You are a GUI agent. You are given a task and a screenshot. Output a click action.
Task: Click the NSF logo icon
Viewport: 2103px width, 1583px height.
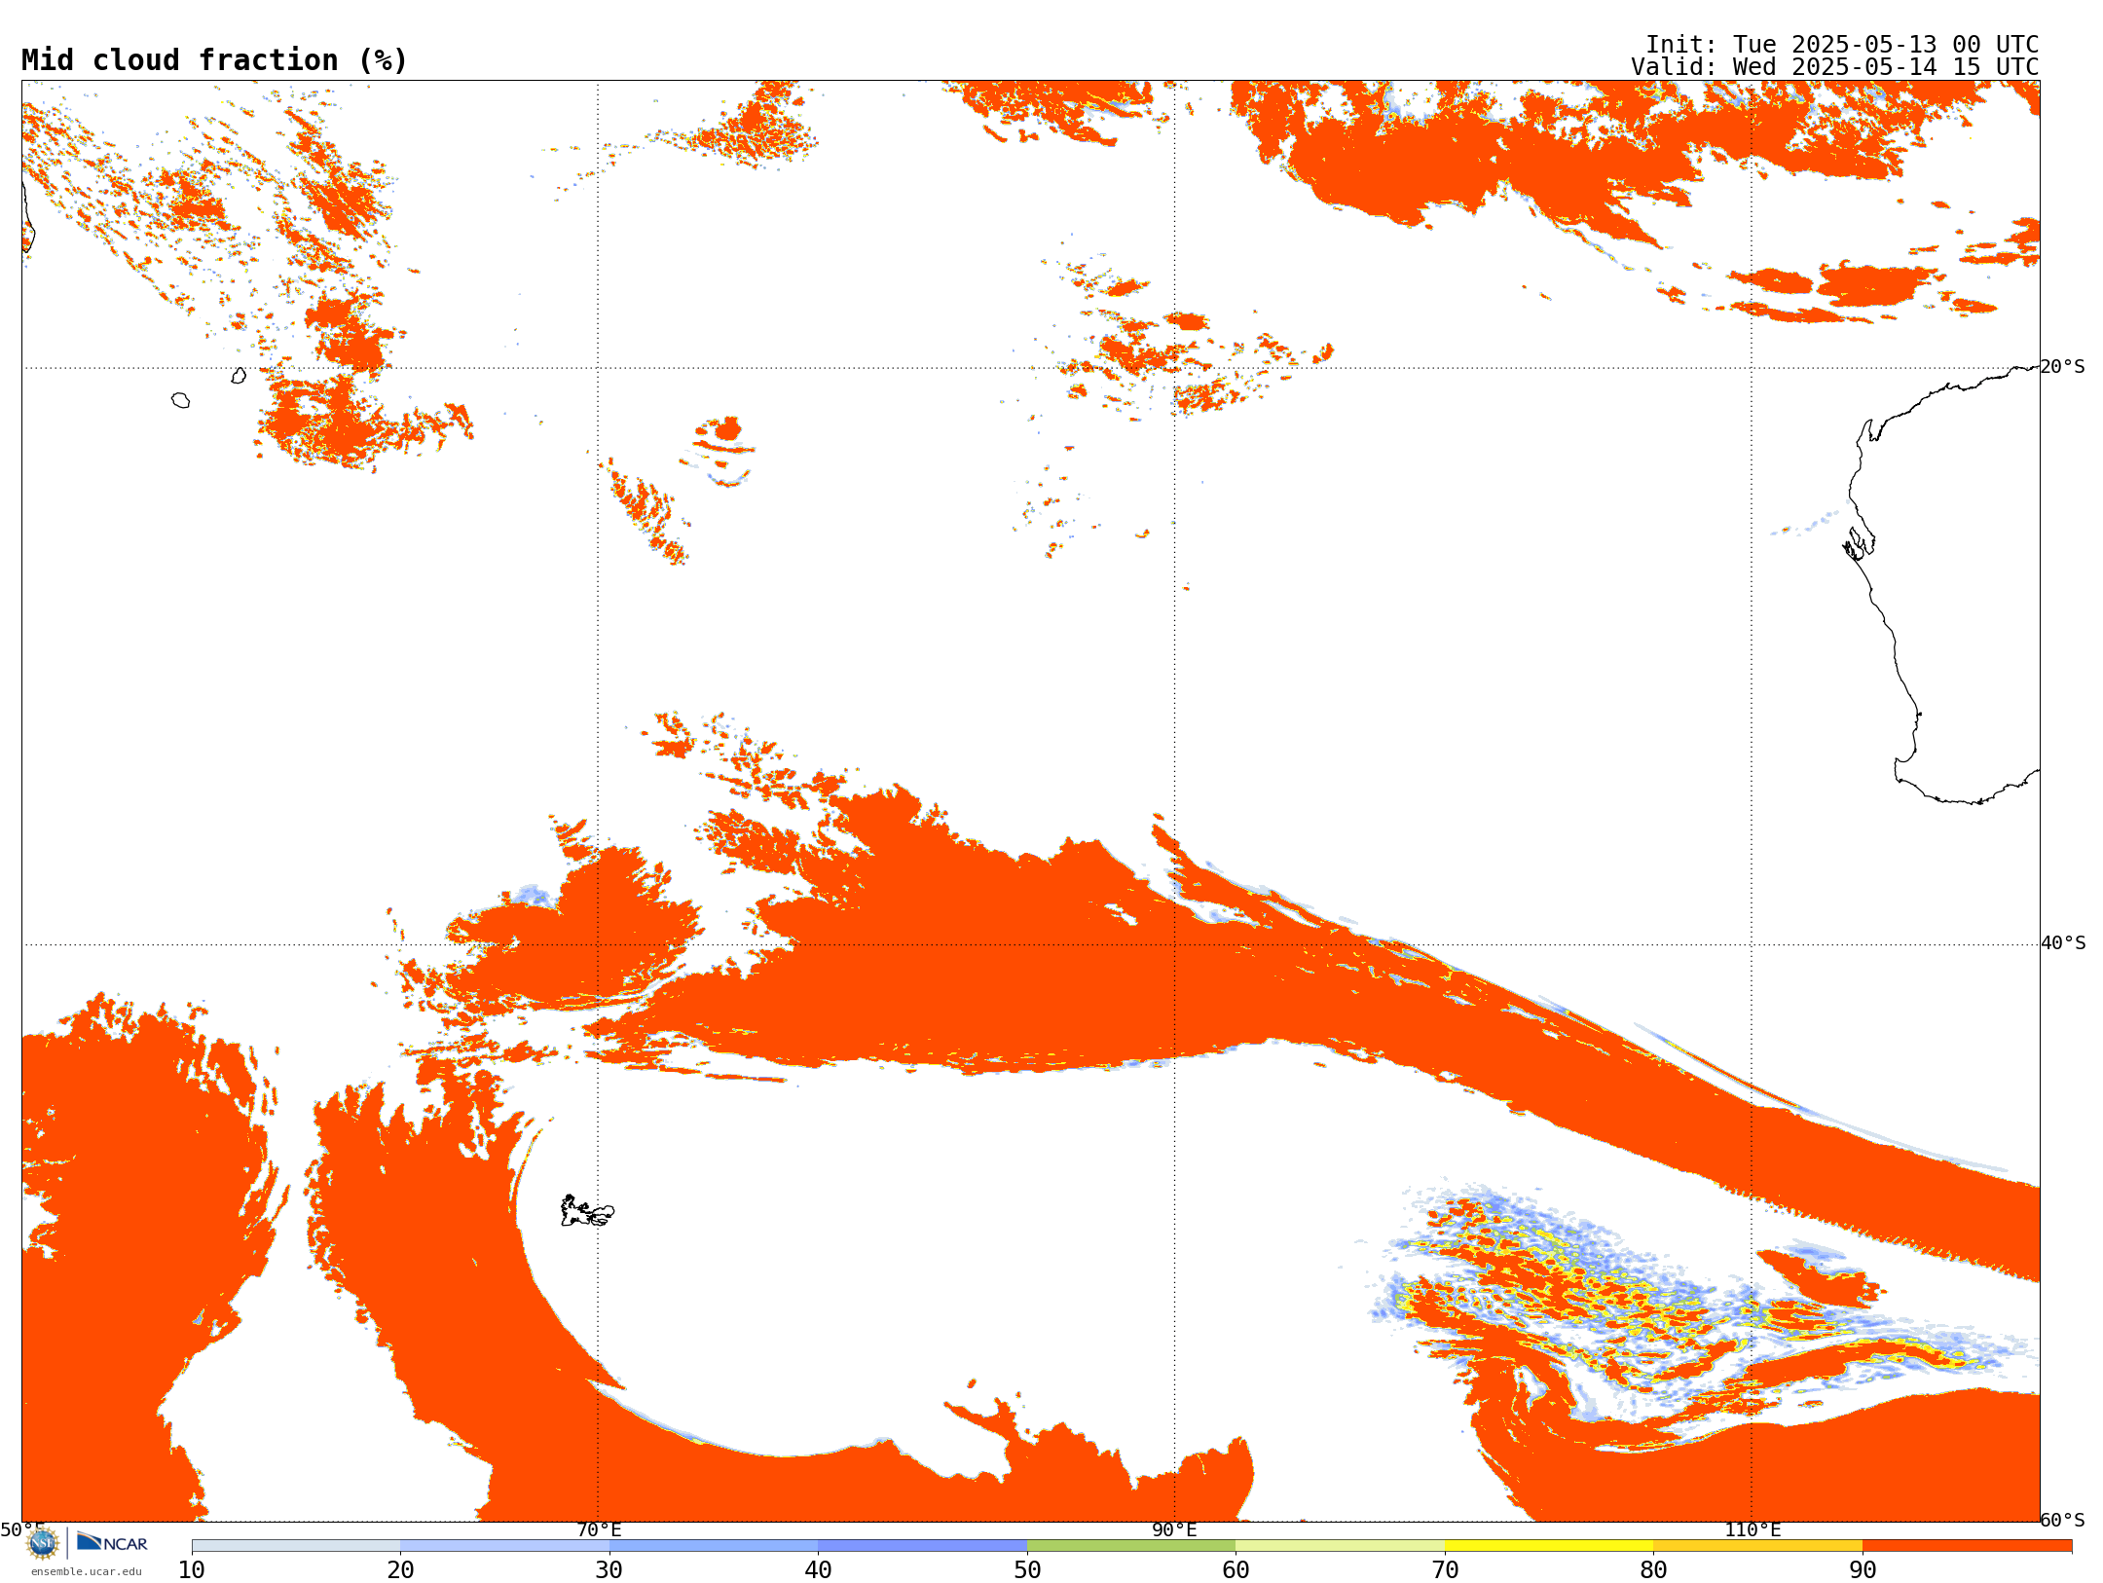[43, 1543]
